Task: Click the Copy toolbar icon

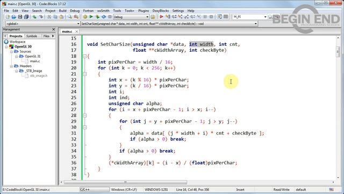Action: pyautogui.click(x=55, y=17)
